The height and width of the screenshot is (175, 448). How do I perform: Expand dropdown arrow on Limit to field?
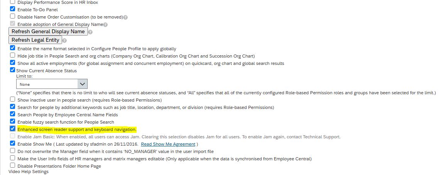(x=83, y=84)
